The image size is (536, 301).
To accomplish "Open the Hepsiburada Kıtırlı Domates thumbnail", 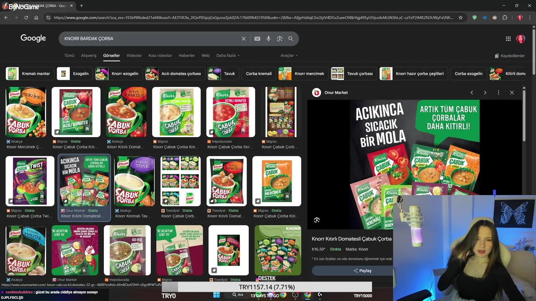I will (231, 112).
